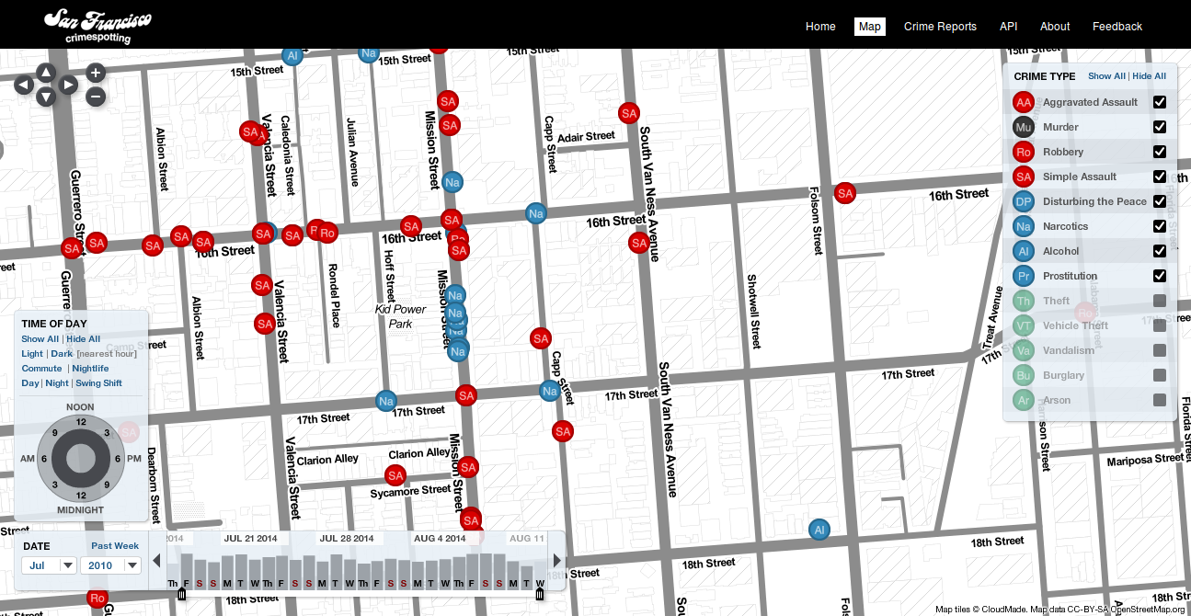1191x616 pixels.
Task: Click the Narcotics Na legend icon
Action: pos(1024,226)
